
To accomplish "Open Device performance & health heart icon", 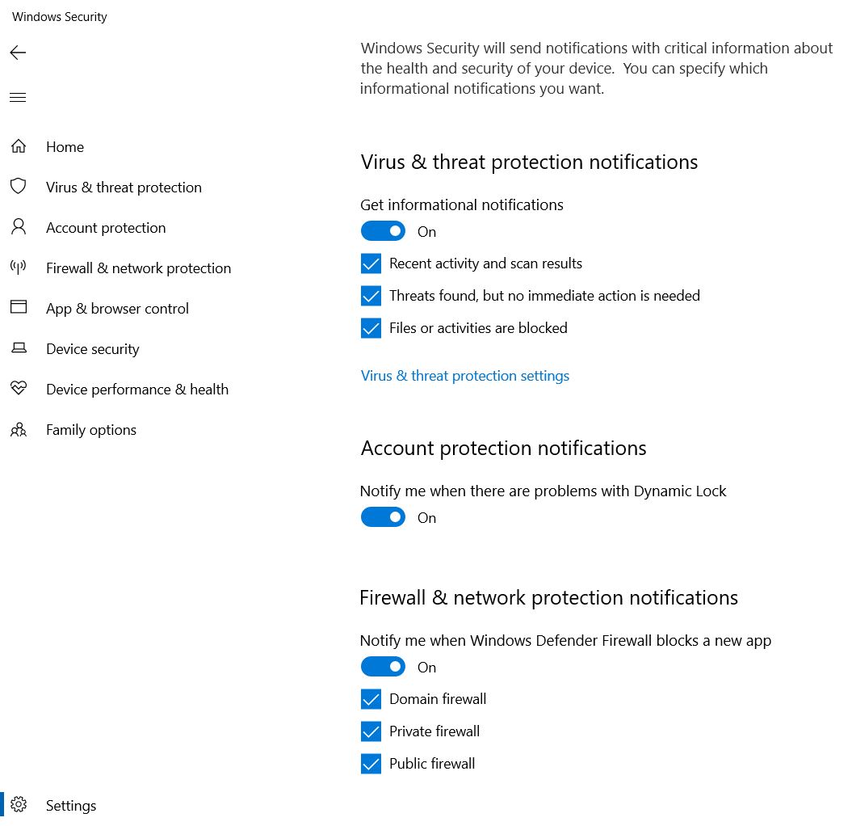I will (19, 389).
